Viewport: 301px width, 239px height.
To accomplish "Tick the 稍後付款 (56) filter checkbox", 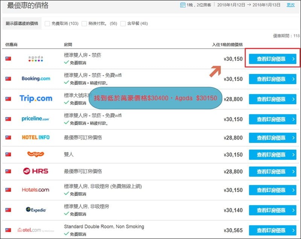I will (x=84, y=24).
